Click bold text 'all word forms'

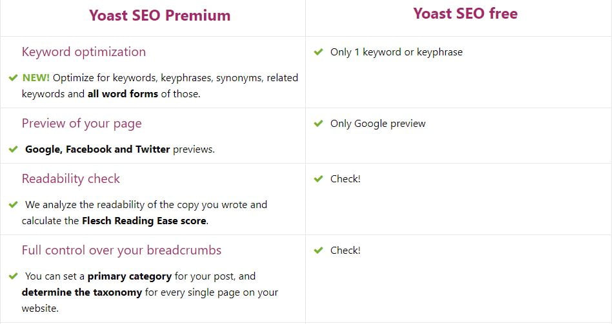coord(123,93)
